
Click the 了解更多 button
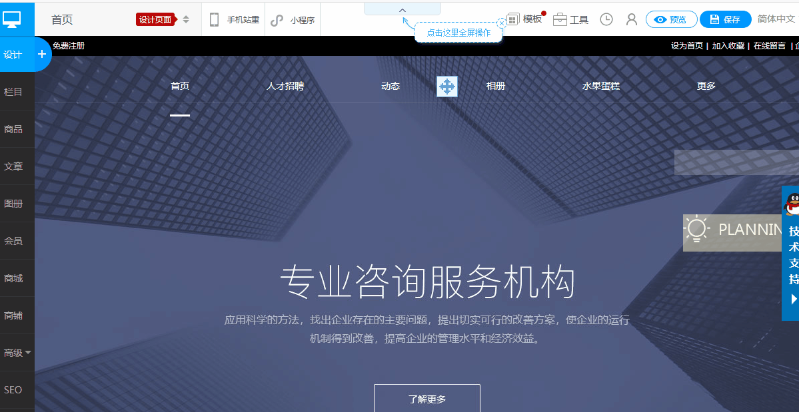pos(427,399)
